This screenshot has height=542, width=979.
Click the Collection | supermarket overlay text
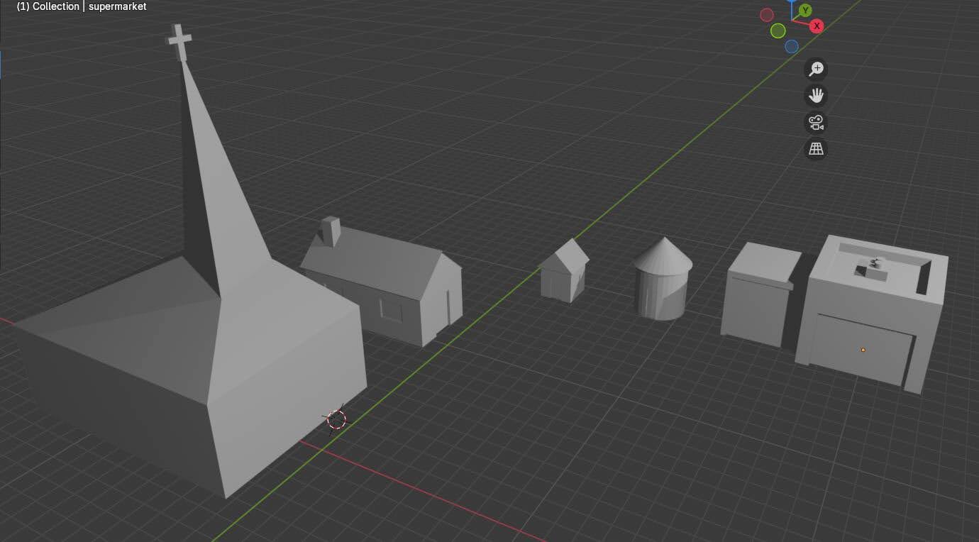click(x=82, y=6)
